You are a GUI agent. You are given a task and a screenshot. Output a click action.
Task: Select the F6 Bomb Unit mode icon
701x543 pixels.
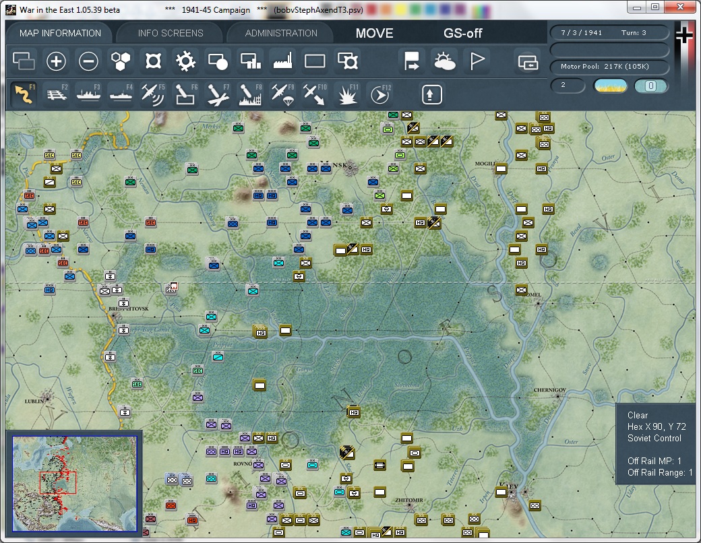point(185,94)
